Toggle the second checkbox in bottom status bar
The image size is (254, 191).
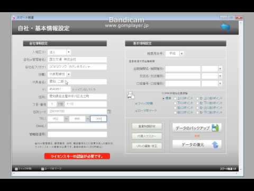tap(42, 169)
